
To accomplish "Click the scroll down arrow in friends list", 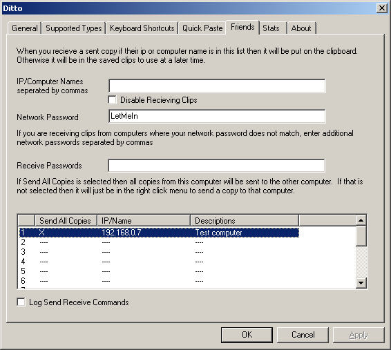I will pos(361,283).
